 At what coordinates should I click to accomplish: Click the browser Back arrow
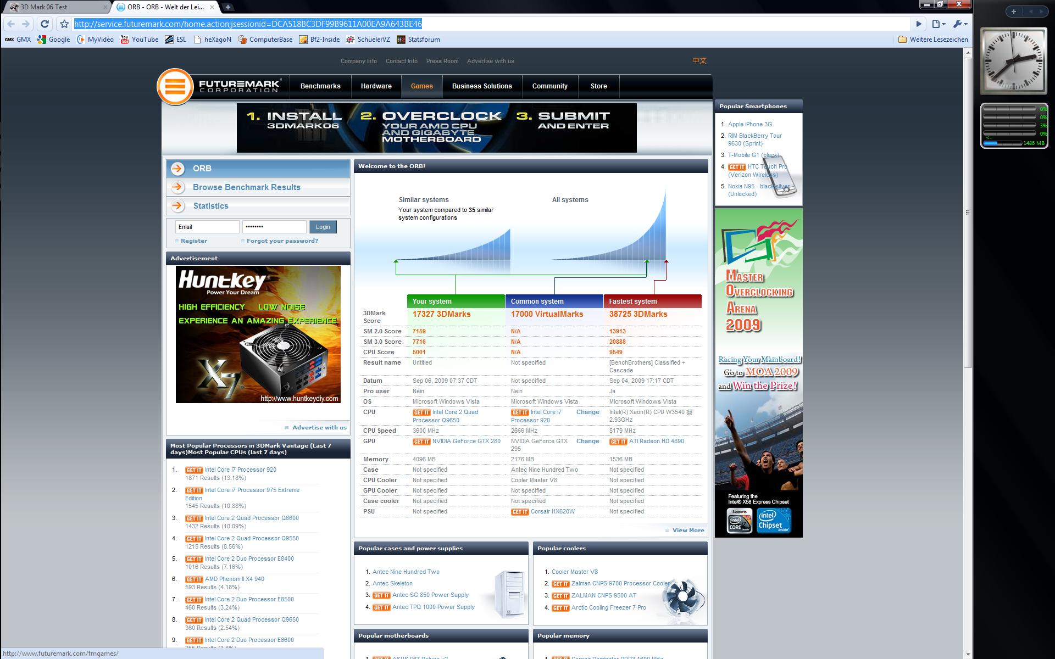(11, 24)
